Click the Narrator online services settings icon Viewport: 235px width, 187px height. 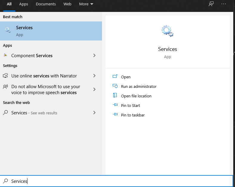click(x=5, y=76)
